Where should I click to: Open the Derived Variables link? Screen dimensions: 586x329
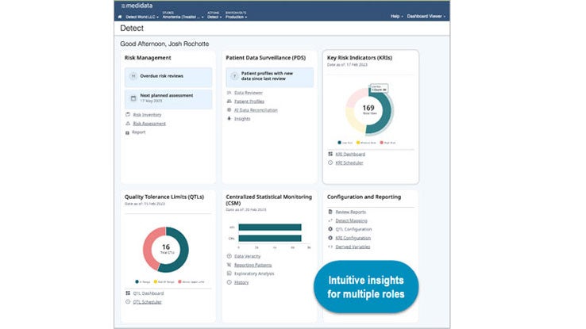tap(353, 247)
